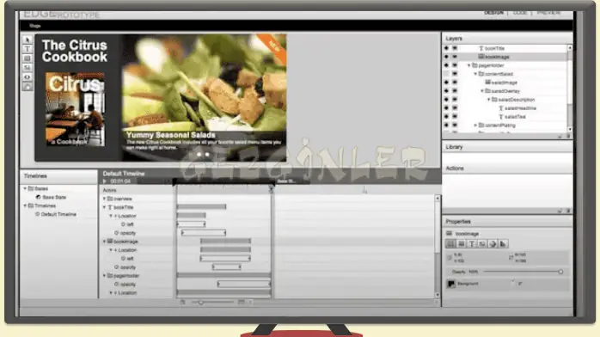Toggle lock on the saladHeadline layer
Image resolution: width=600 pixels, height=337 pixels.
click(x=455, y=107)
